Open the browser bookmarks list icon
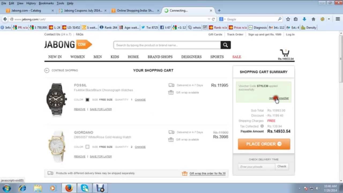The image size is (343, 193). tap(296, 19)
